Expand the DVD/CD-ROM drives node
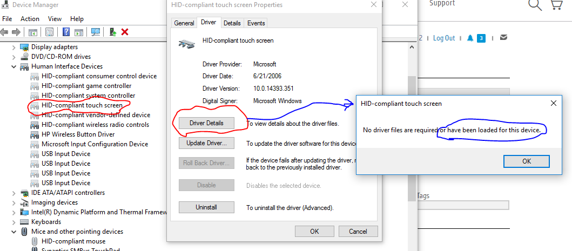The image size is (572, 251). 14,57
